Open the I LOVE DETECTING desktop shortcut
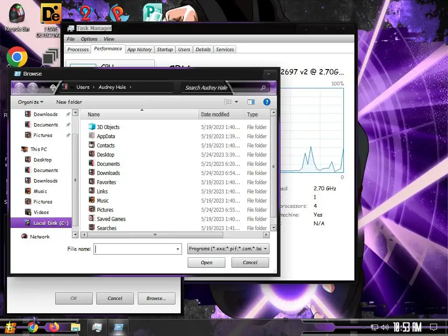 [50, 20]
